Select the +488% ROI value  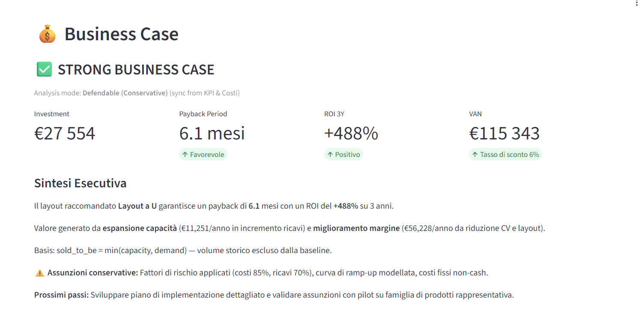[x=351, y=133]
